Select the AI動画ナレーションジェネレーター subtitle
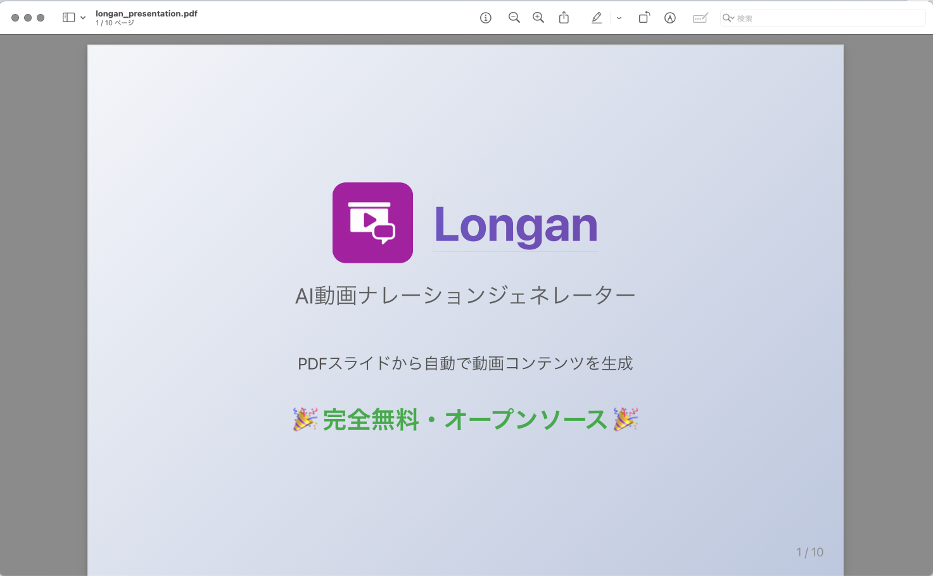This screenshot has height=576, width=933. point(466,296)
